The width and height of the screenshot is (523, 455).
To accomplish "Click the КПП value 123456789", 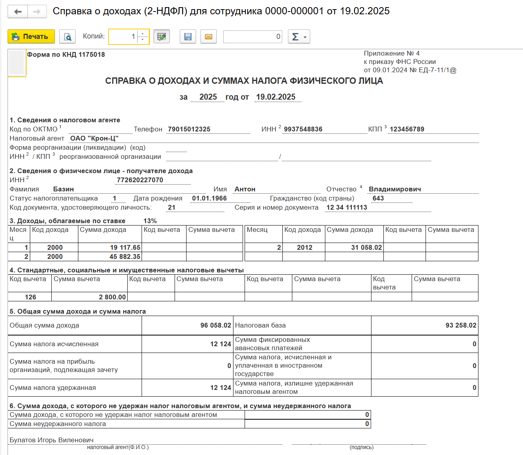I will coord(407,129).
